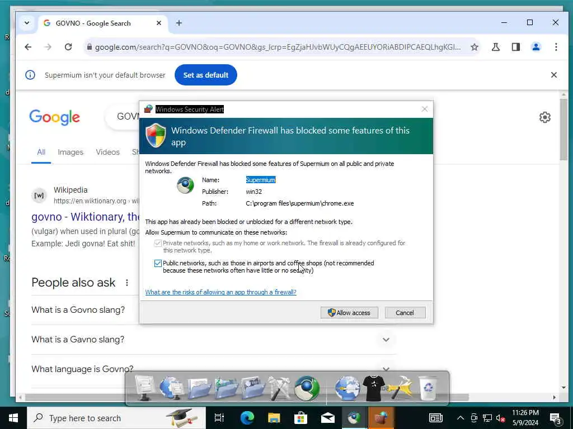Launch Supermium from the dock
The height and width of the screenshot is (429, 573).
tap(306, 388)
